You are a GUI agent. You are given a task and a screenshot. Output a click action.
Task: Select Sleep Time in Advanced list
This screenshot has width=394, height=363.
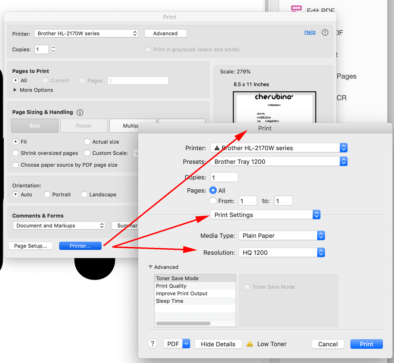coord(195,301)
